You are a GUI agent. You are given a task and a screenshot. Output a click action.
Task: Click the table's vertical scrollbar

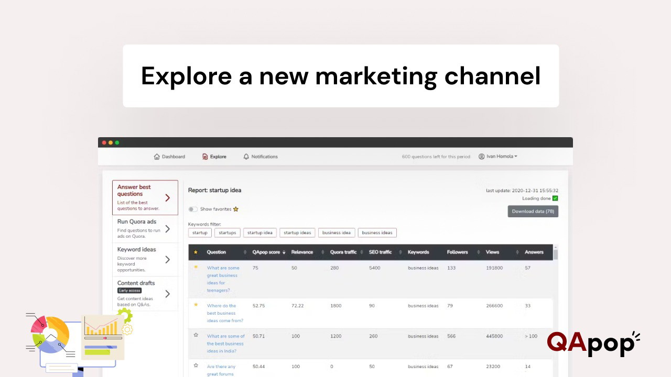pyautogui.click(x=555, y=254)
